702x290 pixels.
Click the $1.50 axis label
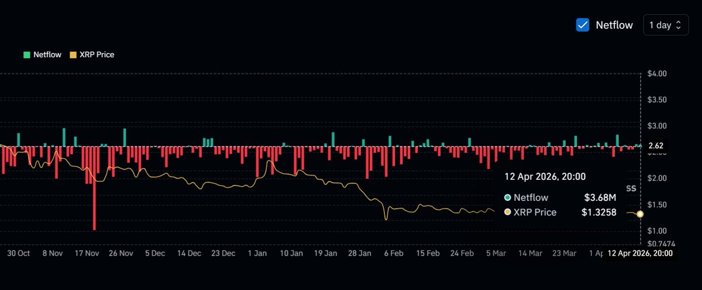pyautogui.click(x=658, y=204)
